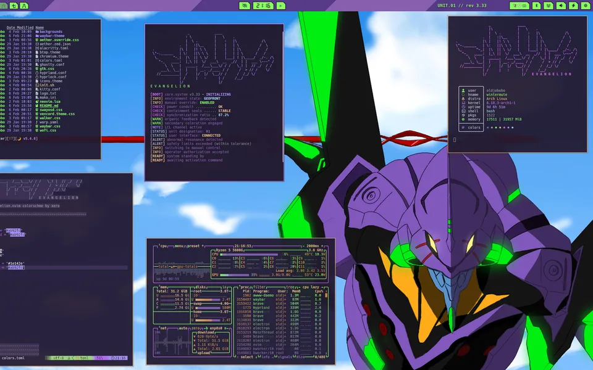Switch to workspace eight (八) in top bar
The height and width of the screenshot is (370, 593).
(x=24, y=6)
